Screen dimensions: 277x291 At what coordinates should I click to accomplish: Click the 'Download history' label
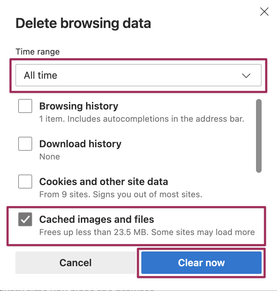pos(80,144)
